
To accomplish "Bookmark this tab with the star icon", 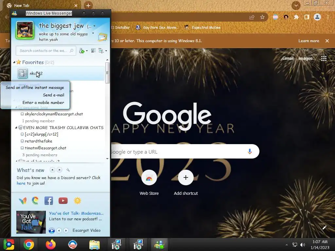I will pos(262,17).
